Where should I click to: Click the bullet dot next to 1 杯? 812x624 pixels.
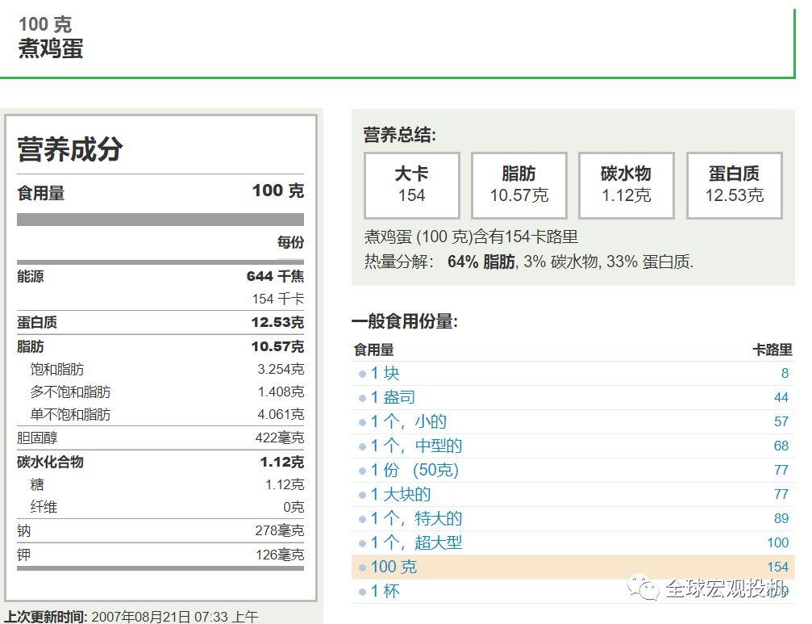coord(363,592)
